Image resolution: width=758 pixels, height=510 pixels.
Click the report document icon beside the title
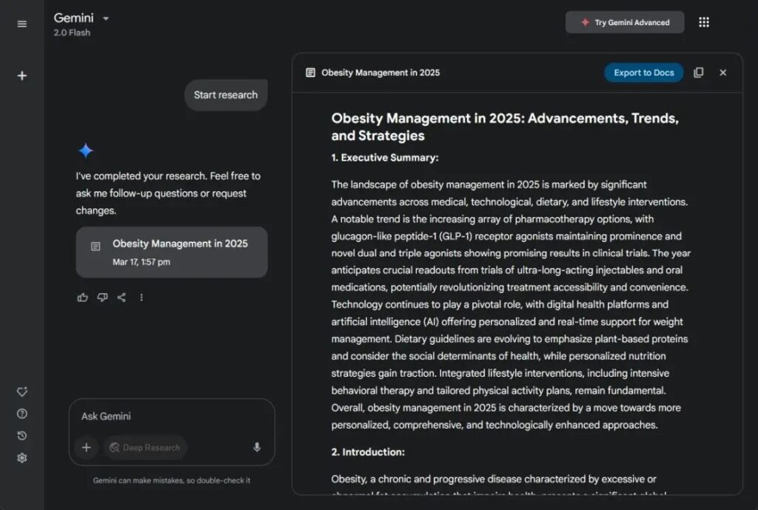[x=308, y=72]
